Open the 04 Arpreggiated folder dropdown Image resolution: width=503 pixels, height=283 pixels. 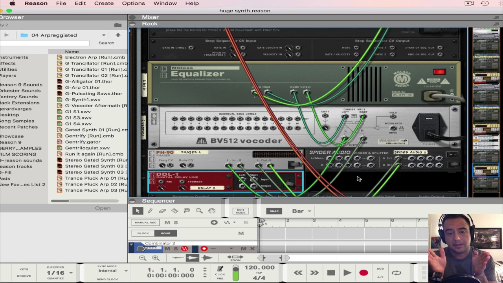[x=104, y=35]
